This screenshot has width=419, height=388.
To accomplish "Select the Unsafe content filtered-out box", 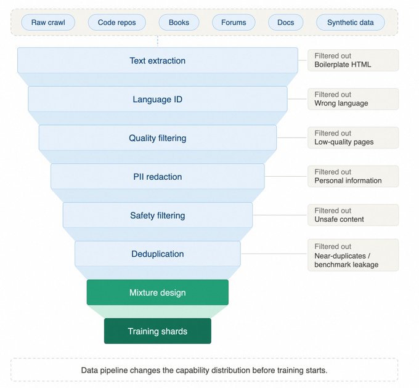I will 353,215.
